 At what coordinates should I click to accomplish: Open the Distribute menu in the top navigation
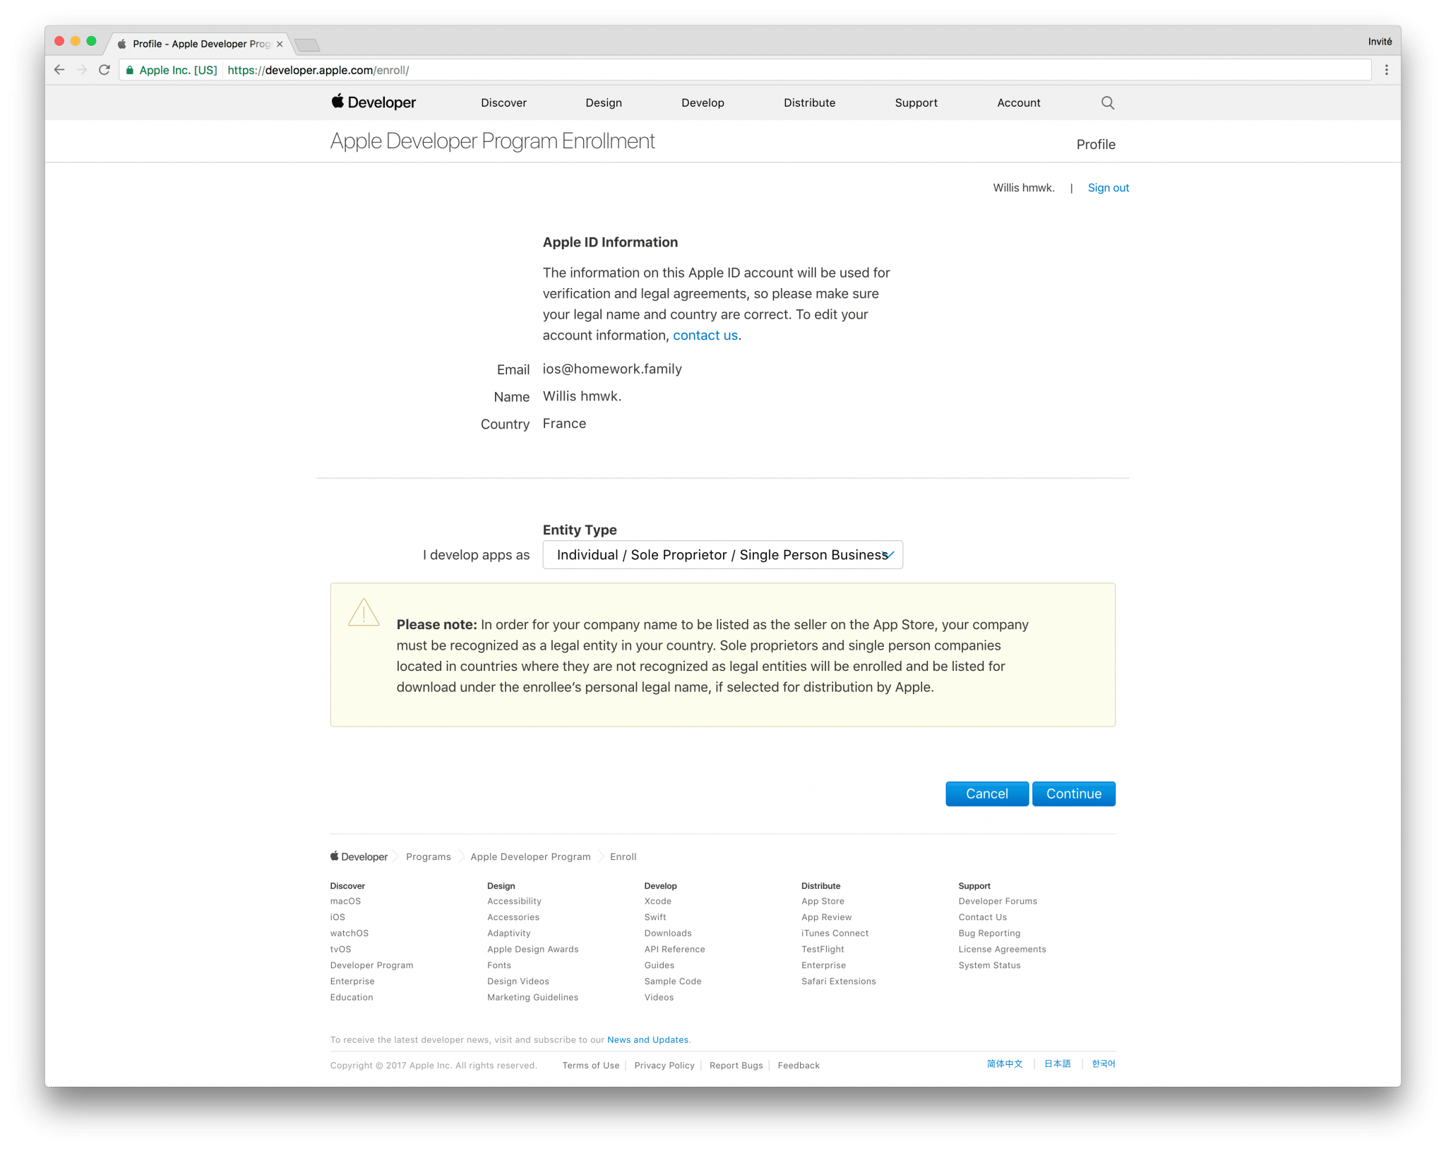tap(809, 102)
